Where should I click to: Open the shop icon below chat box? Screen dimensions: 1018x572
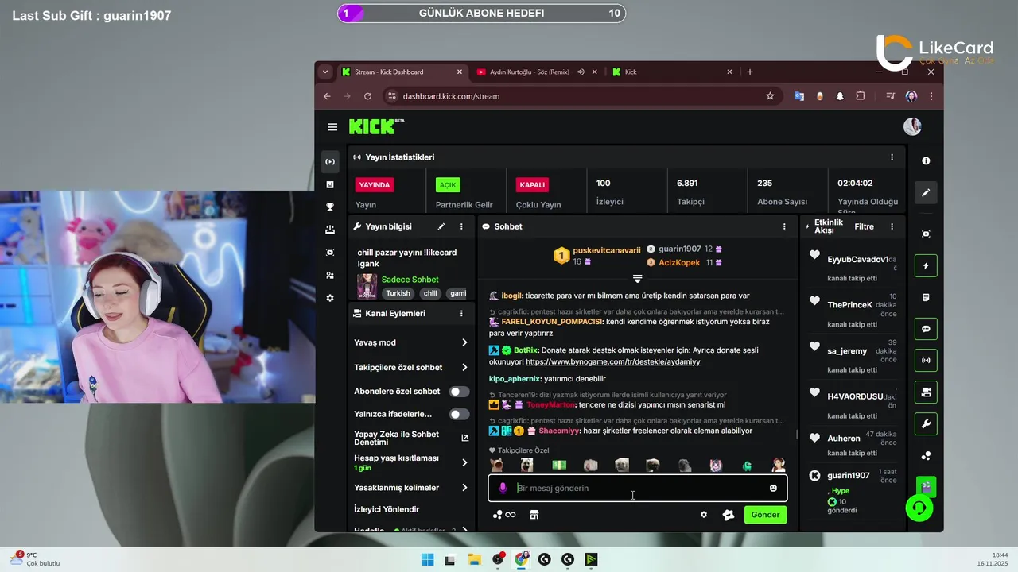click(x=534, y=515)
